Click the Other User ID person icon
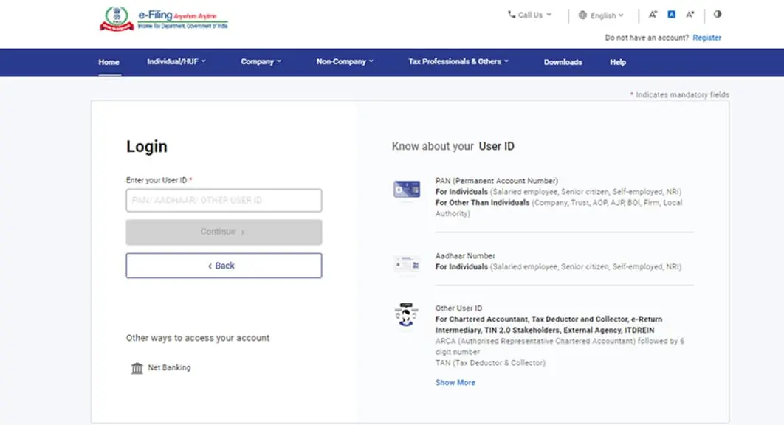784x425 pixels. 406,314
